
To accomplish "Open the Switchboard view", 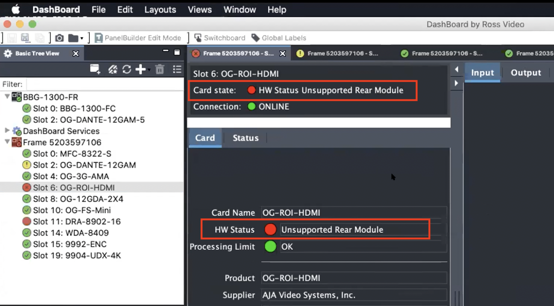I will (x=220, y=38).
